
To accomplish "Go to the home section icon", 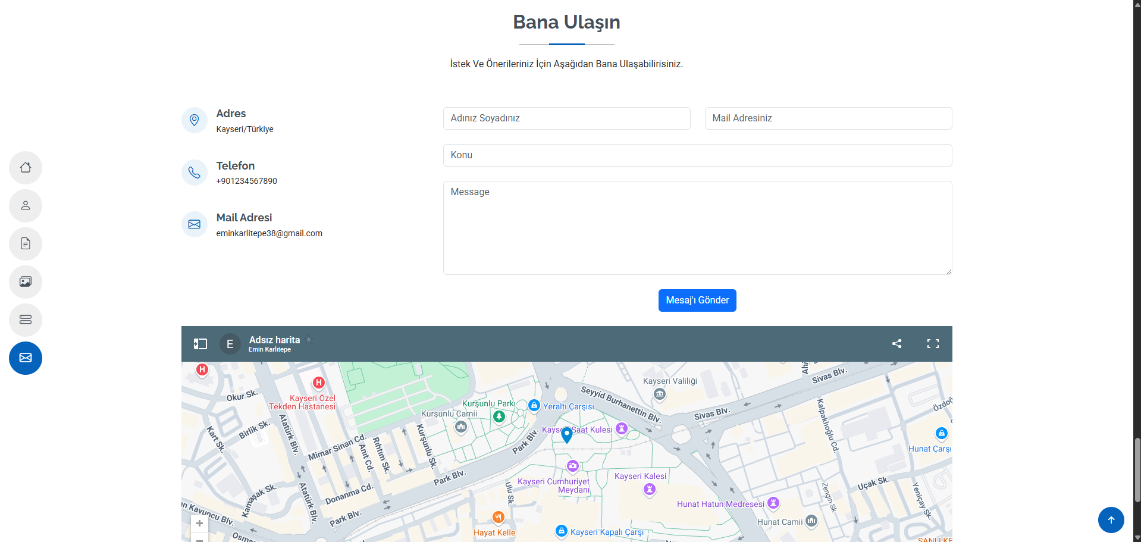I will pos(26,168).
